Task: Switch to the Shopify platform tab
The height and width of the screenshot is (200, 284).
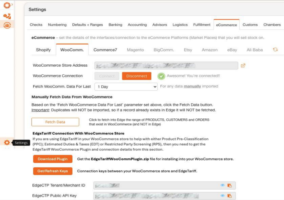Action: (43, 50)
